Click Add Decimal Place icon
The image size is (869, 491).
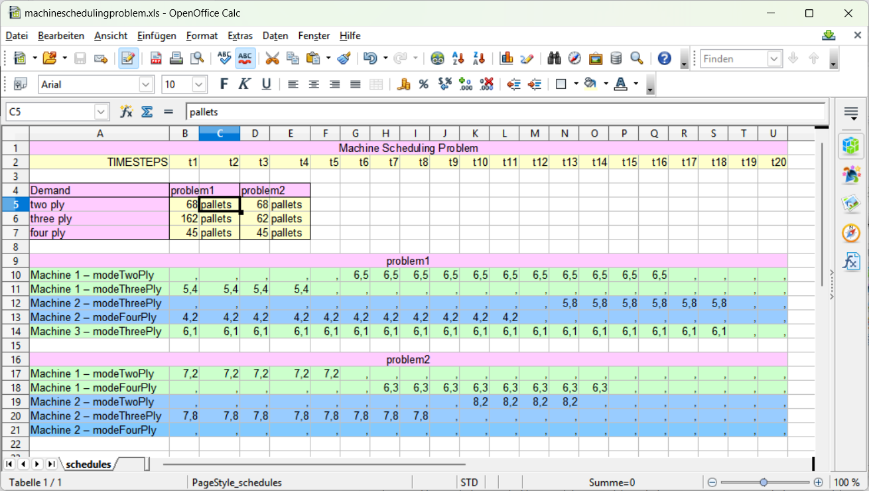(x=465, y=84)
